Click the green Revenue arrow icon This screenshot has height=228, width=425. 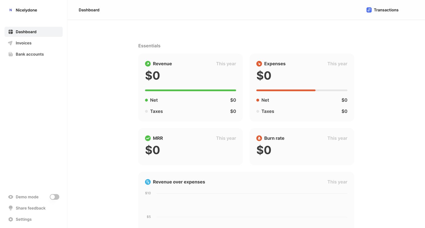point(148,64)
